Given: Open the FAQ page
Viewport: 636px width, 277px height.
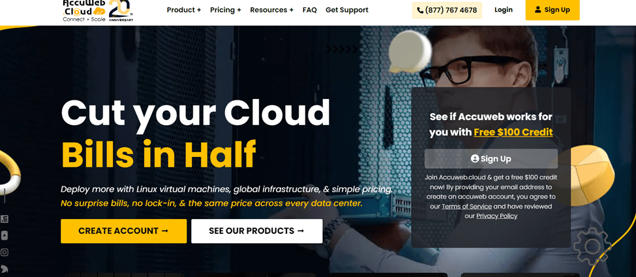Looking at the screenshot, I should tap(309, 10).
